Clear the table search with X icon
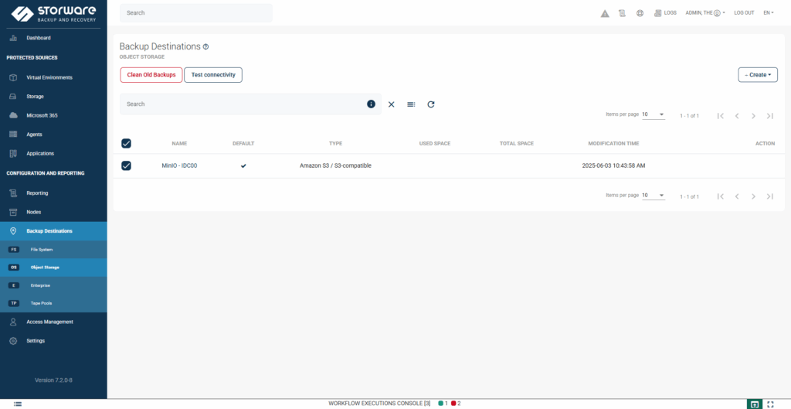The height and width of the screenshot is (409, 791). [391, 104]
